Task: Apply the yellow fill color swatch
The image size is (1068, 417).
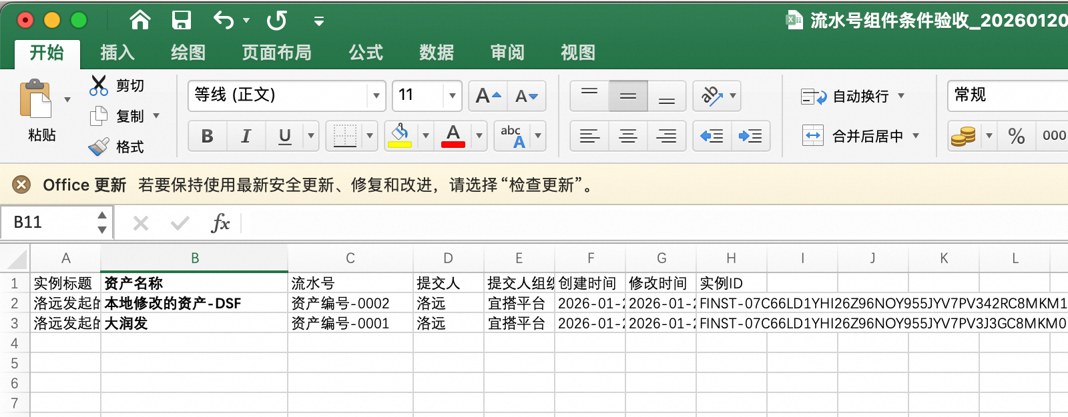Action: (x=400, y=137)
